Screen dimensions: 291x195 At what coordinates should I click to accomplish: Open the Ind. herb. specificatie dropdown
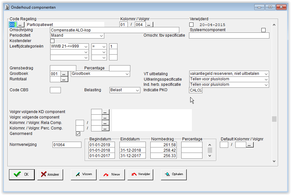(229, 85)
